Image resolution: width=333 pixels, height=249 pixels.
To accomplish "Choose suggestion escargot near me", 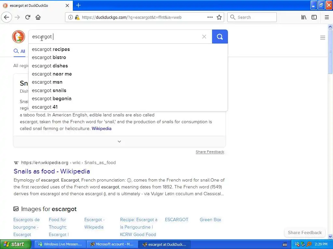I will point(128,74).
